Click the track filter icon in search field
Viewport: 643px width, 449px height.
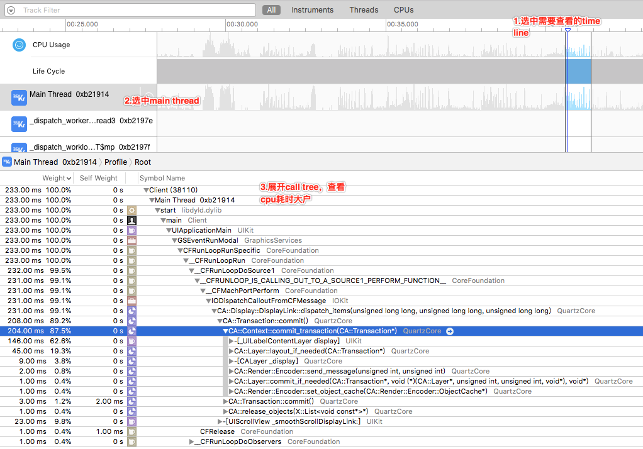(11, 10)
